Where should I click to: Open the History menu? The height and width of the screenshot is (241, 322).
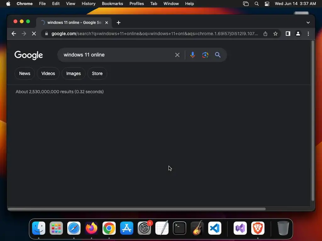pos(88,4)
